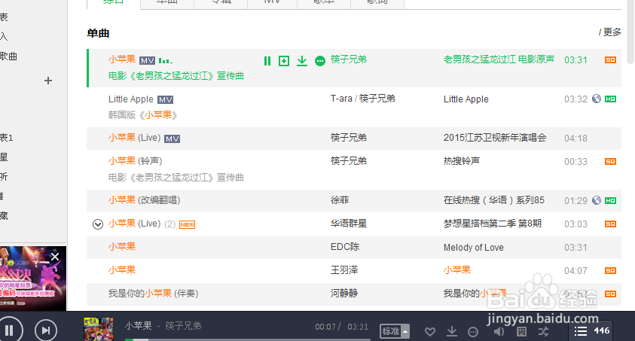The height and width of the screenshot is (341, 635).
Task: Download the playing 小苹果 song from its row
Action: coord(302,61)
